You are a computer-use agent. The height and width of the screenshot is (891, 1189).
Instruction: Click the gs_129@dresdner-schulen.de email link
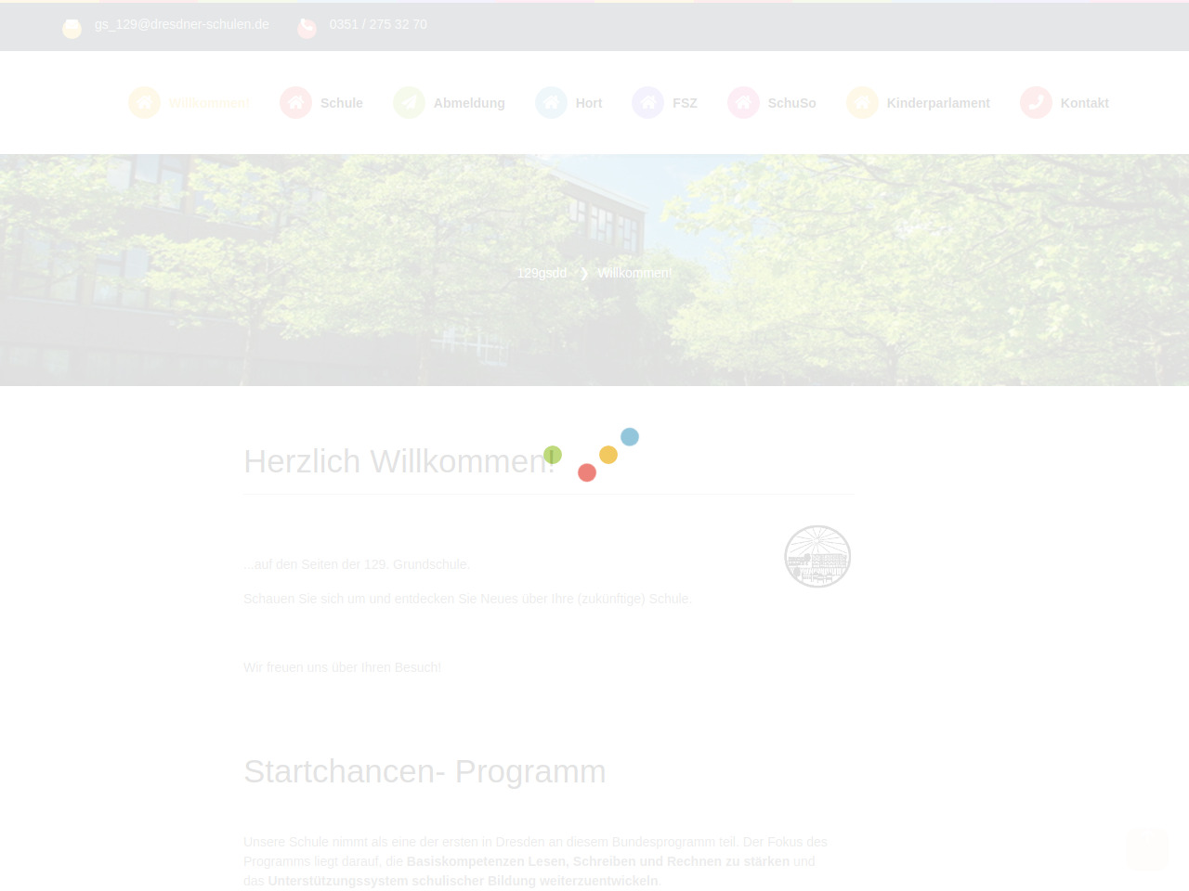click(181, 24)
